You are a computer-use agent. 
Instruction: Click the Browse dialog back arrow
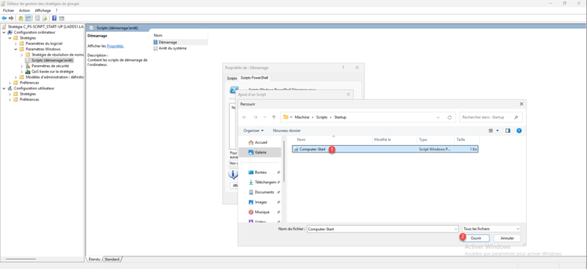(x=244, y=117)
